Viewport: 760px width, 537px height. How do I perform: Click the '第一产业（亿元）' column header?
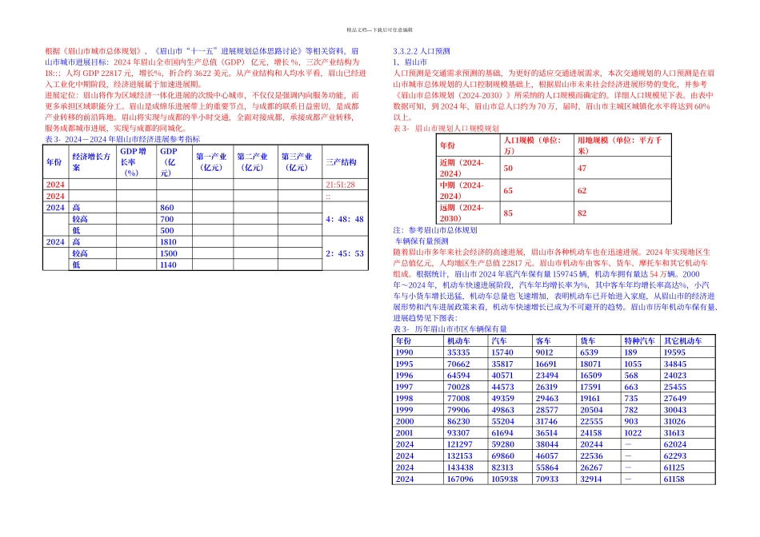[x=211, y=162]
